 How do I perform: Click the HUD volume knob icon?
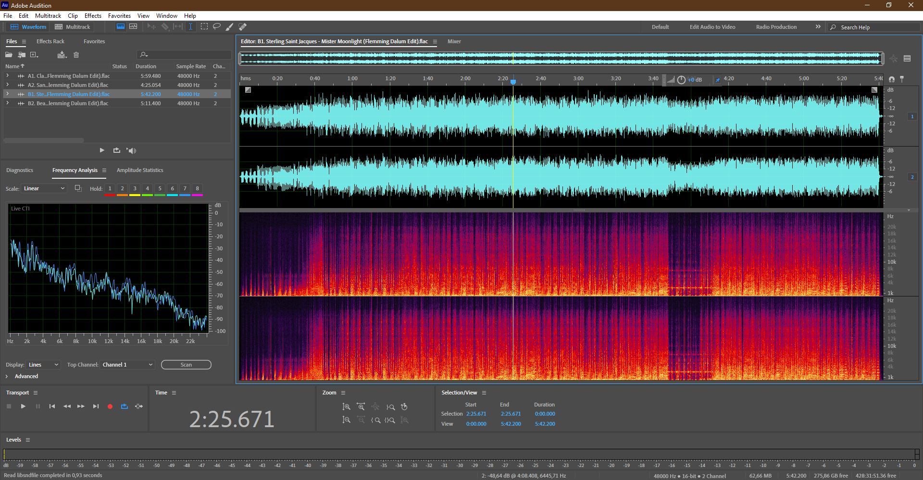coord(681,80)
